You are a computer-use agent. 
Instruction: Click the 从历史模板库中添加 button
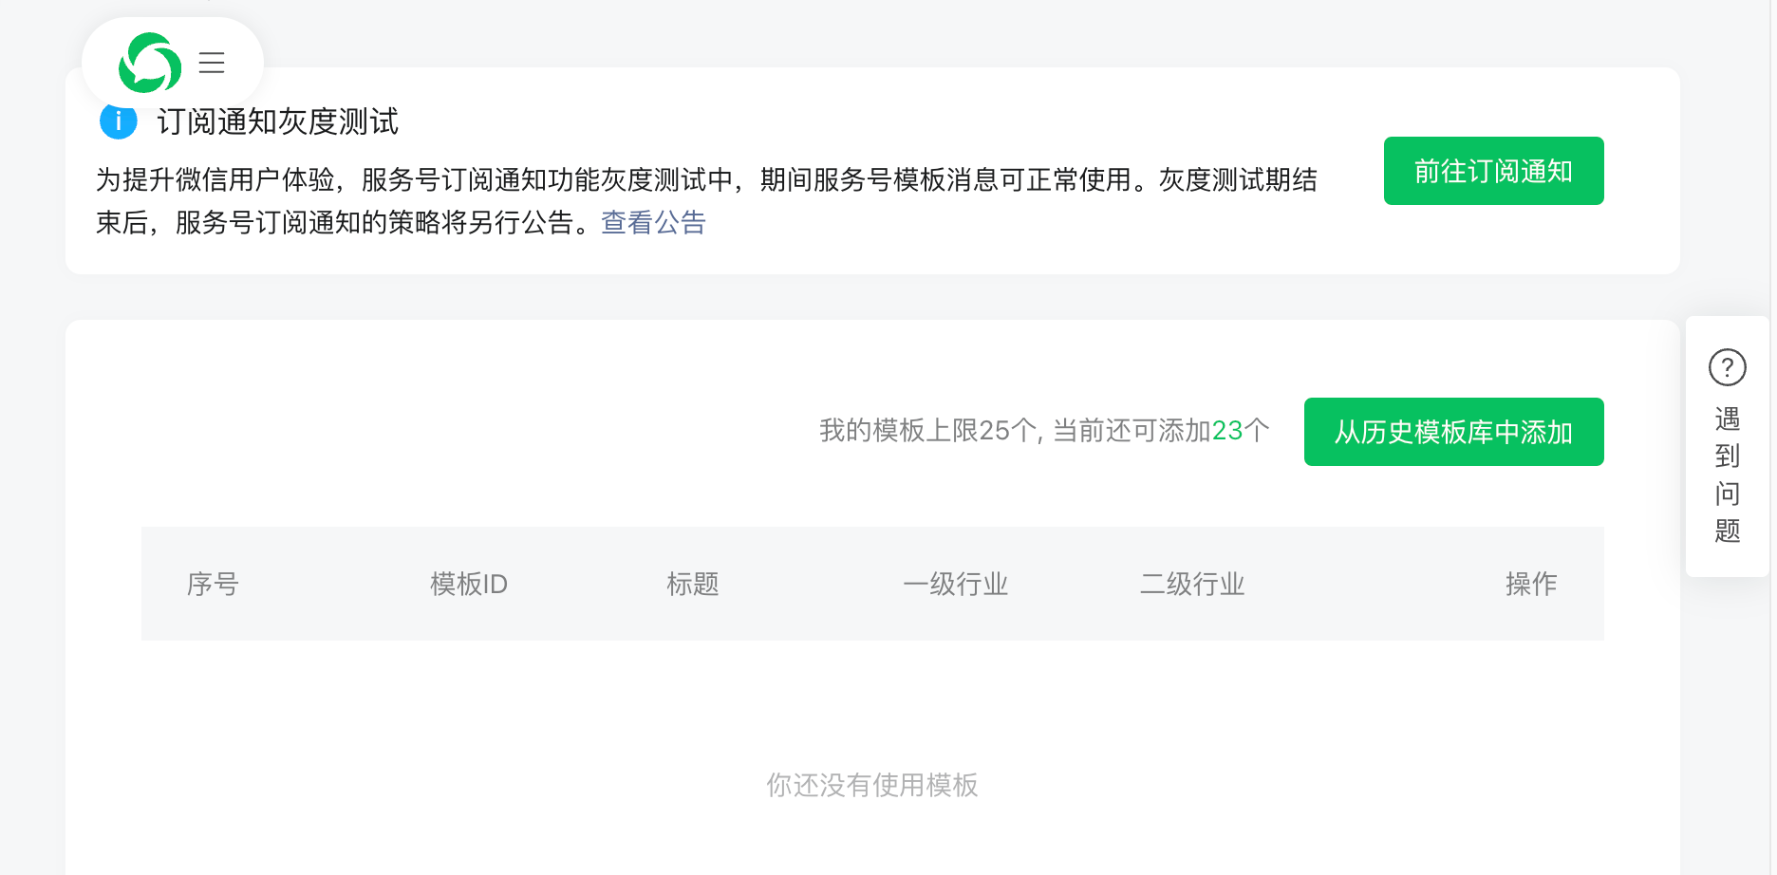[1453, 432]
